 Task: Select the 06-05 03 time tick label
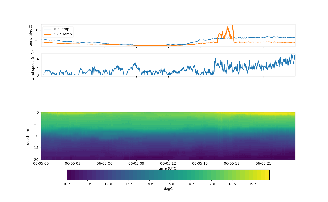[x=73, y=163]
